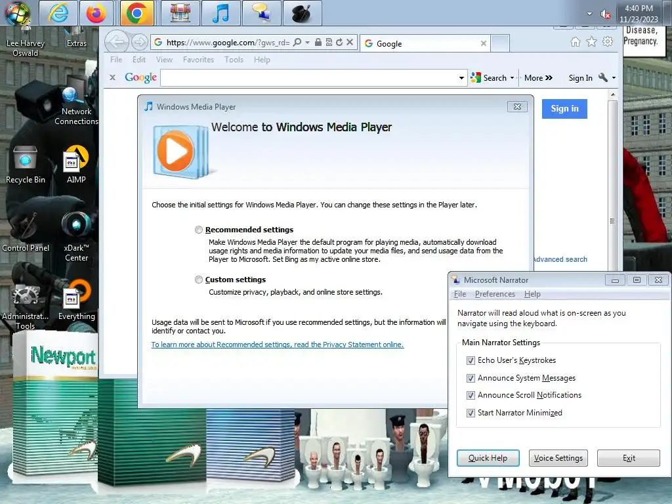672x504 pixels.
Task: Open Narrator Help menu
Action: click(532, 294)
